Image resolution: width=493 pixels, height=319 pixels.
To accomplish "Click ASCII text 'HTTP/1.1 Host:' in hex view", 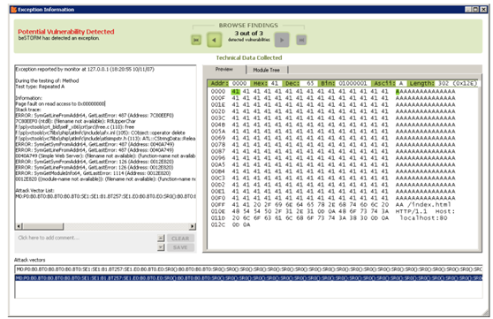I will tap(425, 211).
